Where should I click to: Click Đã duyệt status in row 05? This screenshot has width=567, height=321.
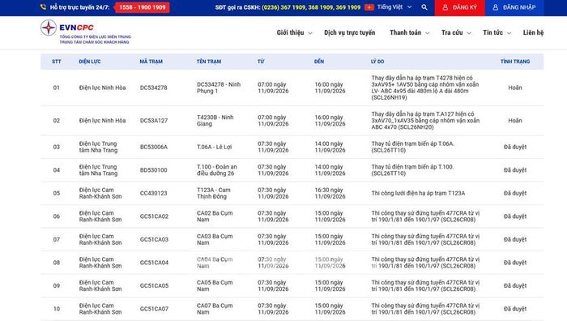pos(515,193)
